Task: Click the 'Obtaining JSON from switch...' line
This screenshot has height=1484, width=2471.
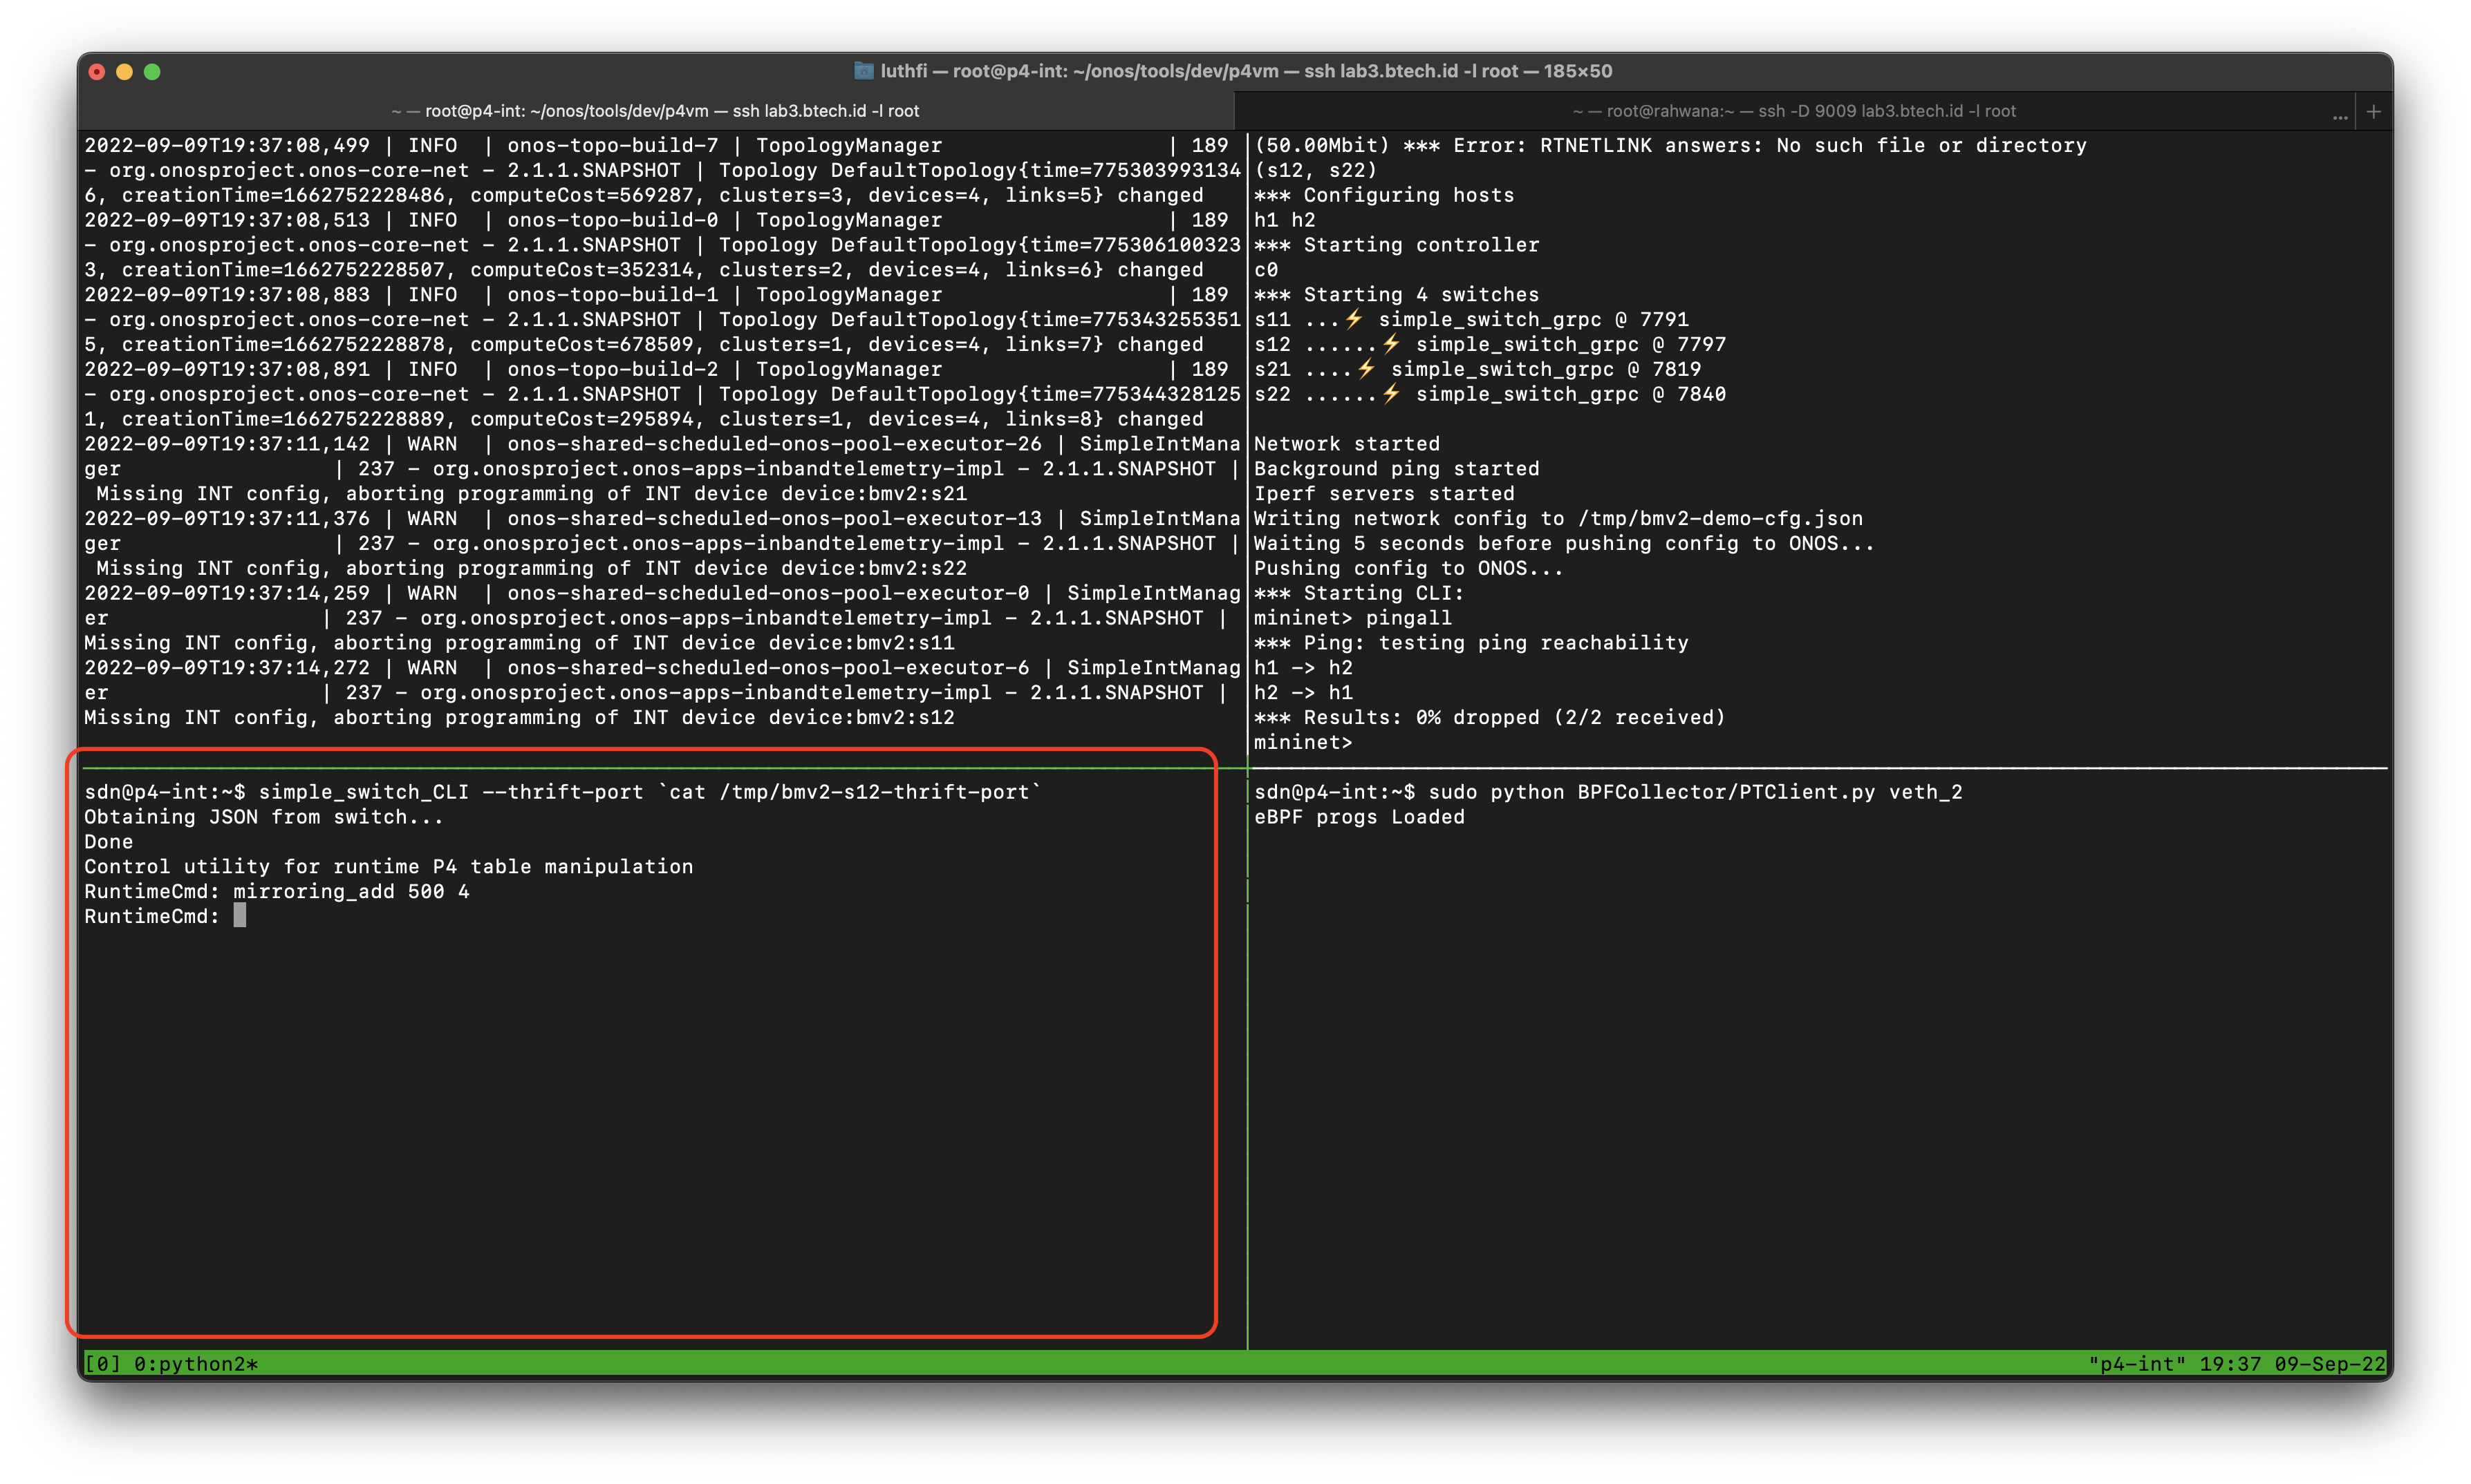Action: 263,817
